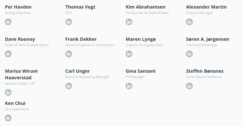The image size is (243, 126).
Task: Open Marius Wirum Haaverstad's LinkedIn icon
Action: coord(8,92)
